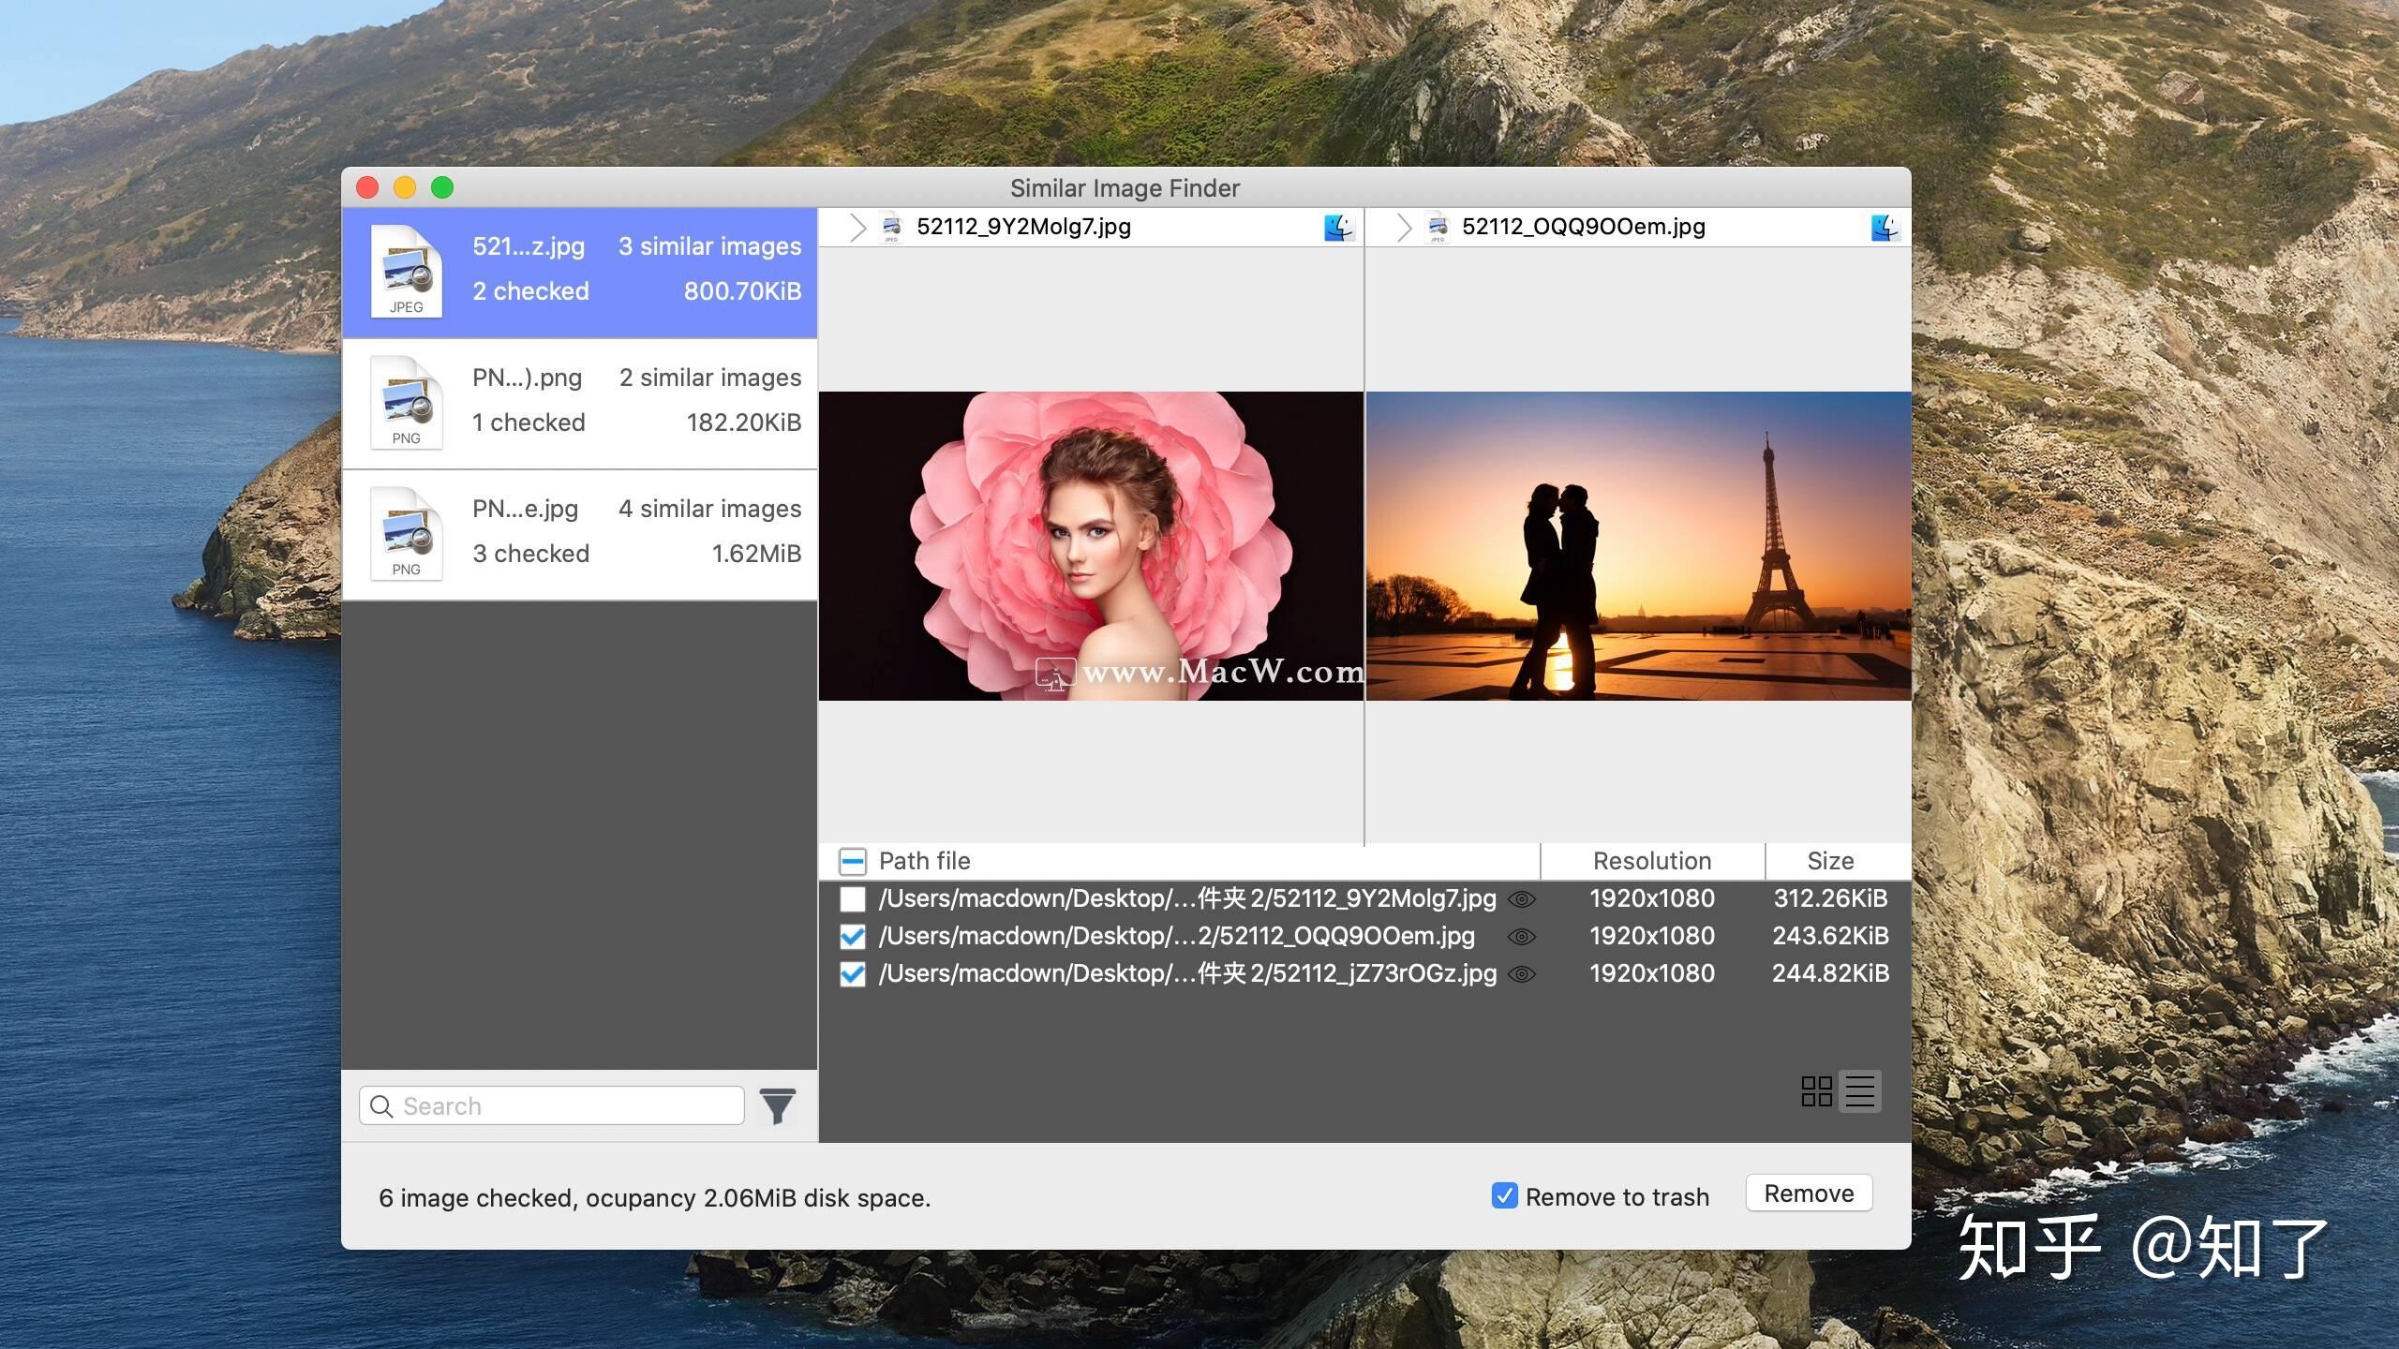Uncheck the 52112_OQQ9OOem.jpg checkbox
Viewport: 2399px width, 1349px height.
(x=852, y=937)
